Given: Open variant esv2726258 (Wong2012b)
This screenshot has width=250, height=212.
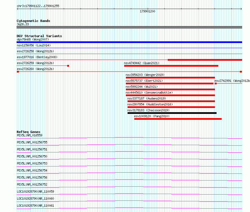Looking at the screenshot, I should 35,51.
